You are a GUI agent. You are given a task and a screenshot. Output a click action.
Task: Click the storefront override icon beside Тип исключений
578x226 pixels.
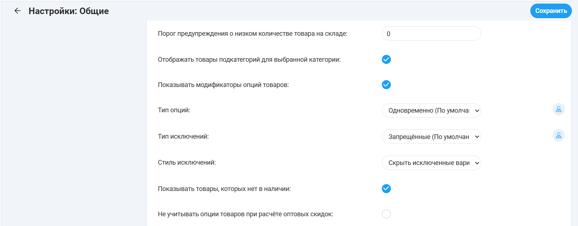pyautogui.click(x=558, y=136)
